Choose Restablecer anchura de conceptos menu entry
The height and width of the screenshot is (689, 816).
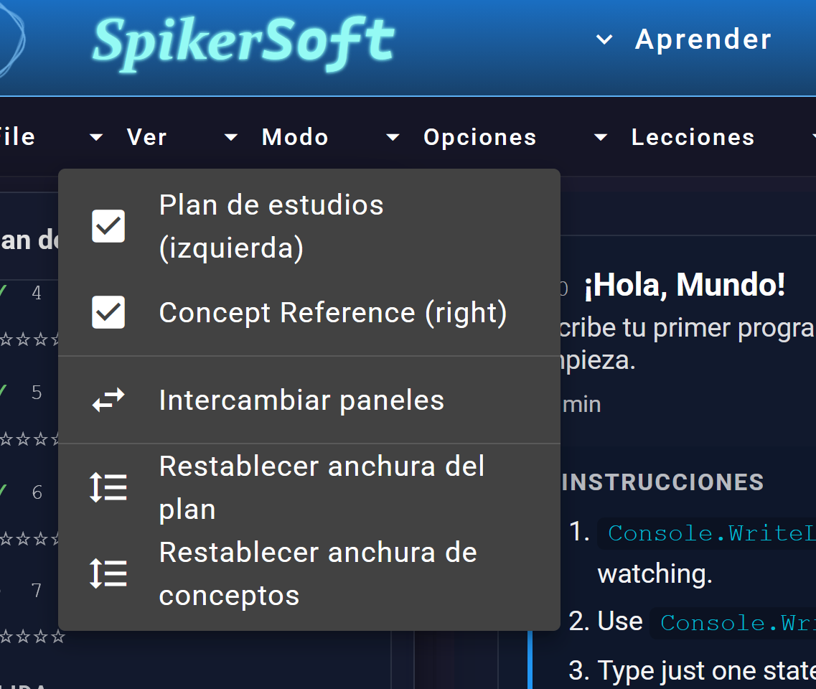pyautogui.click(x=309, y=573)
